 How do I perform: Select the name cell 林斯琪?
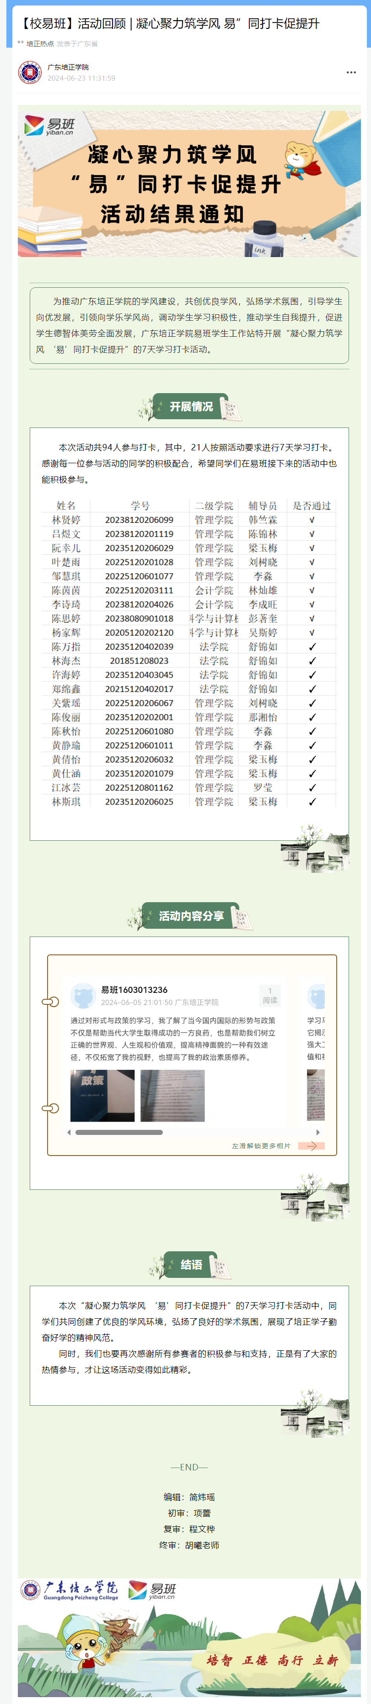[x=66, y=802]
